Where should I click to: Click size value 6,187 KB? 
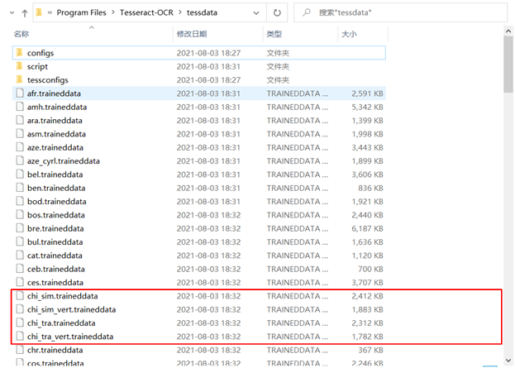coord(367,228)
